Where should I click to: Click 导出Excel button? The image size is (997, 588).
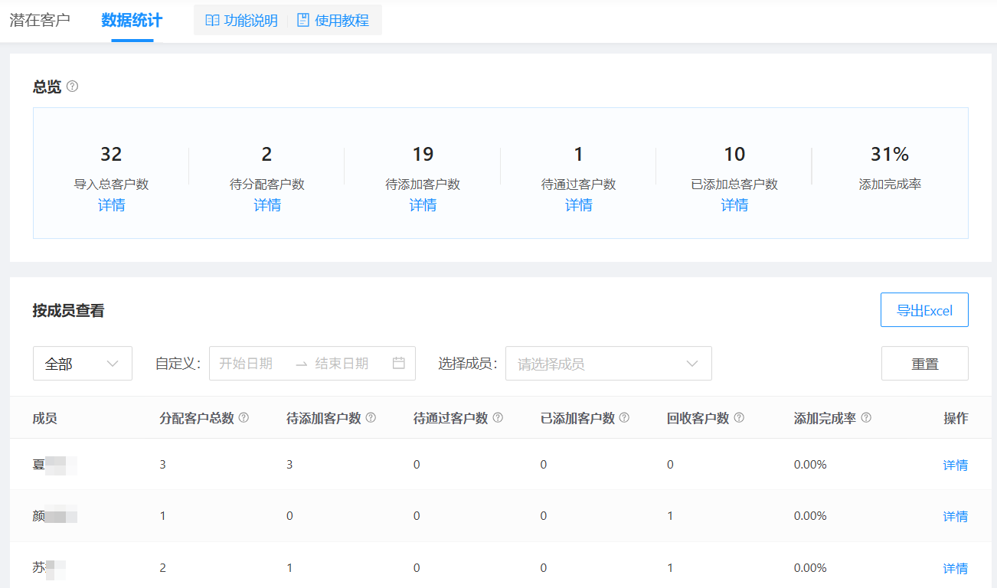[x=924, y=310]
